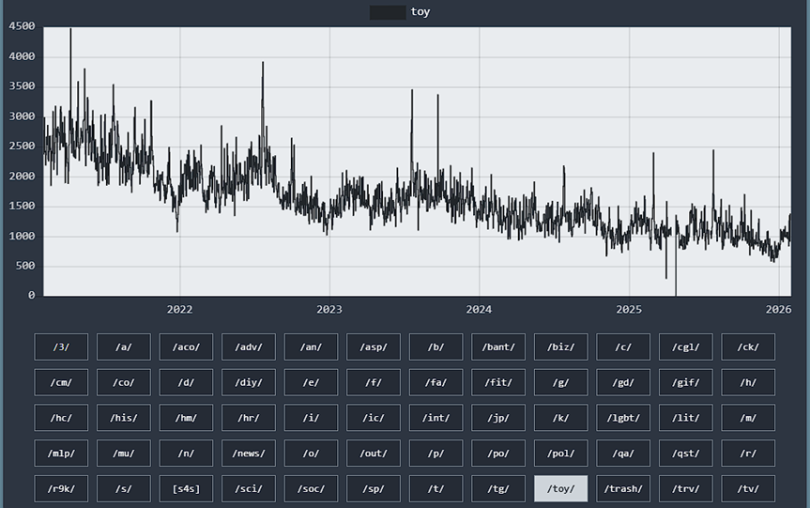Image resolution: width=810 pixels, height=508 pixels.
Task: Choose the /fa/ board button
Action: tap(436, 382)
